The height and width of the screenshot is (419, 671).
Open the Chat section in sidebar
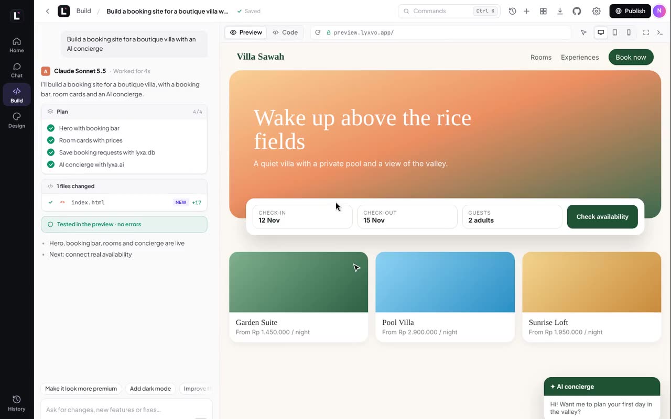pos(17,70)
